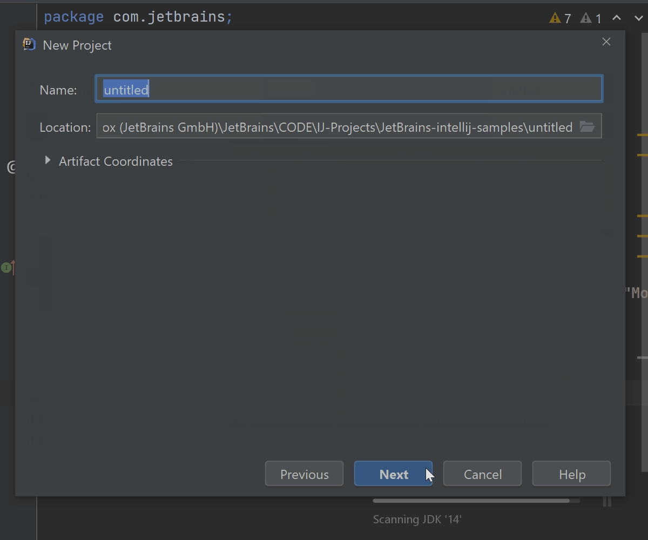Click the green implements gutter icon
The height and width of the screenshot is (540, 648).
pyautogui.click(x=7, y=267)
